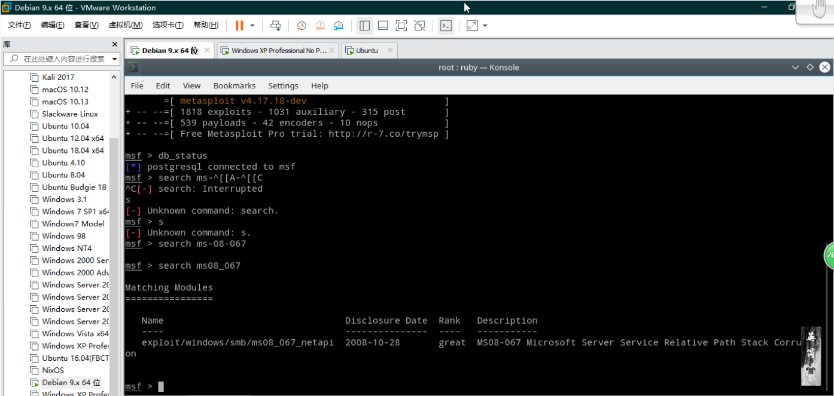The width and height of the screenshot is (834, 396).
Task: Click VM icon beside Ubuntu Budgie 18
Action: [x=34, y=187]
